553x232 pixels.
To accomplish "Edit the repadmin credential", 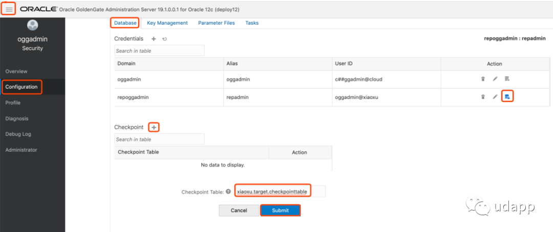I will point(495,96).
